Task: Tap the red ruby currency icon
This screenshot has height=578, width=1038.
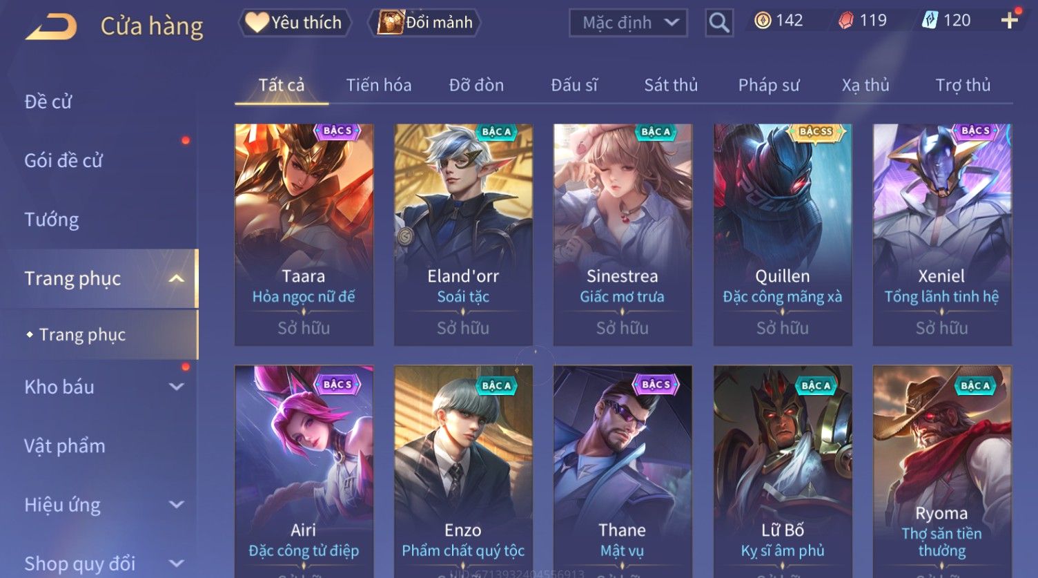Action: point(846,21)
